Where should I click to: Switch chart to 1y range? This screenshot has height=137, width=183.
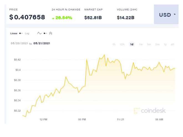[x=165, y=45]
